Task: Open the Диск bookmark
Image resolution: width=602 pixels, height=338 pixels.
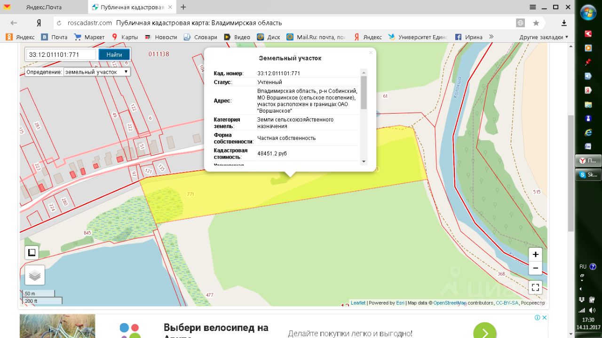Action: tap(269, 37)
